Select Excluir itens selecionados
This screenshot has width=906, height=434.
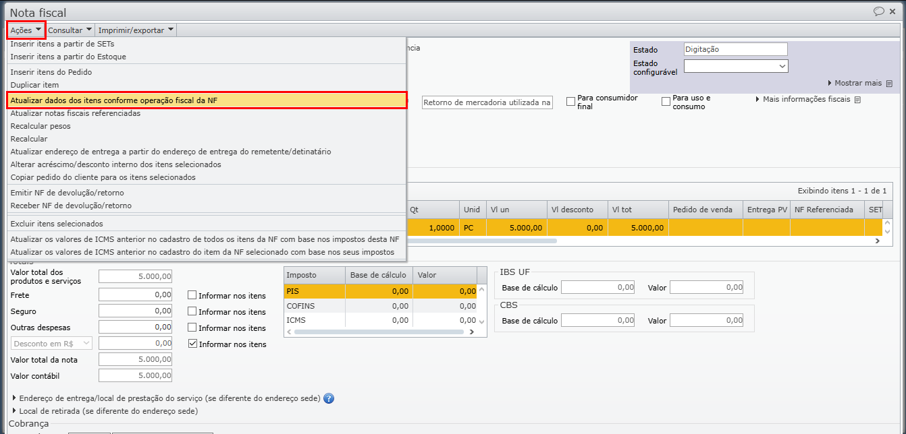(57, 224)
